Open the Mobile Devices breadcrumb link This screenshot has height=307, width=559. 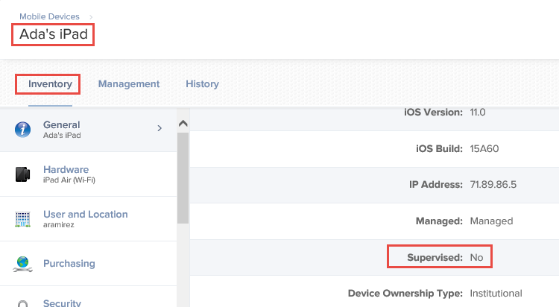point(49,16)
